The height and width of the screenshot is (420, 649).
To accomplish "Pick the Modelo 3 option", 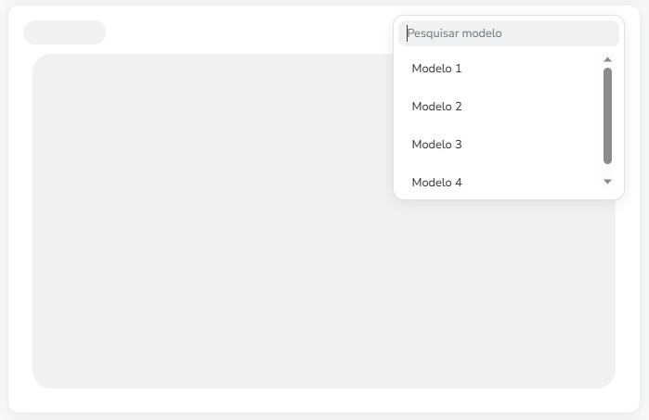I will click(436, 145).
